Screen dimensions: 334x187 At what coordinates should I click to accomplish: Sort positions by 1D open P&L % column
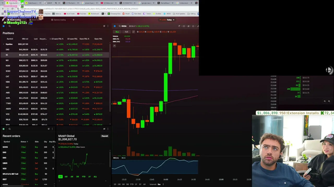click(56, 39)
